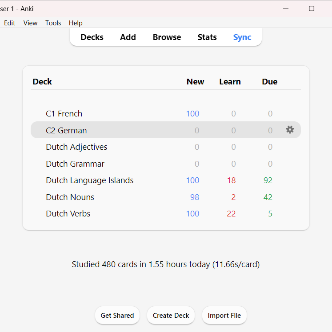Image resolution: width=332 pixels, height=332 pixels.
Task: Open the Edit menu
Action: (x=9, y=23)
